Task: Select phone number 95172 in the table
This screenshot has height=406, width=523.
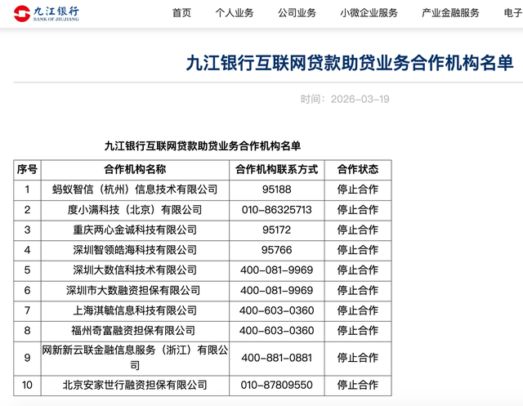Action: pos(276,230)
